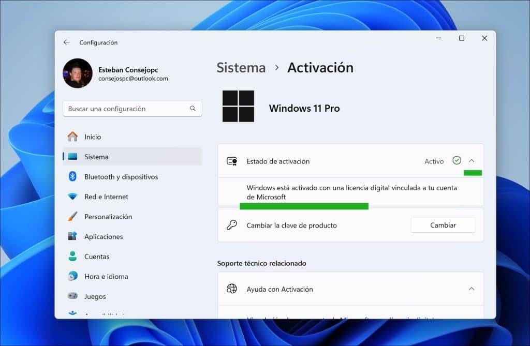This screenshot has height=346, width=530.
Task: Click the Inicio house icon
Action: [x=72, y=137]
